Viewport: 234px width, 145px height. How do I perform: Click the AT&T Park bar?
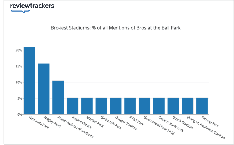click(130, 106)
